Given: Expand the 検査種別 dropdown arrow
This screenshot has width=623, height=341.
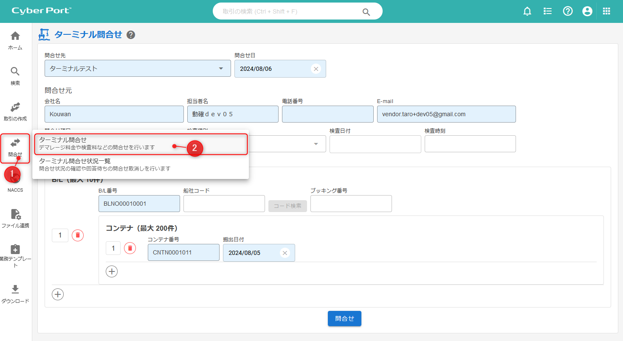Looking at the screenshot, I should coord(316,144).
